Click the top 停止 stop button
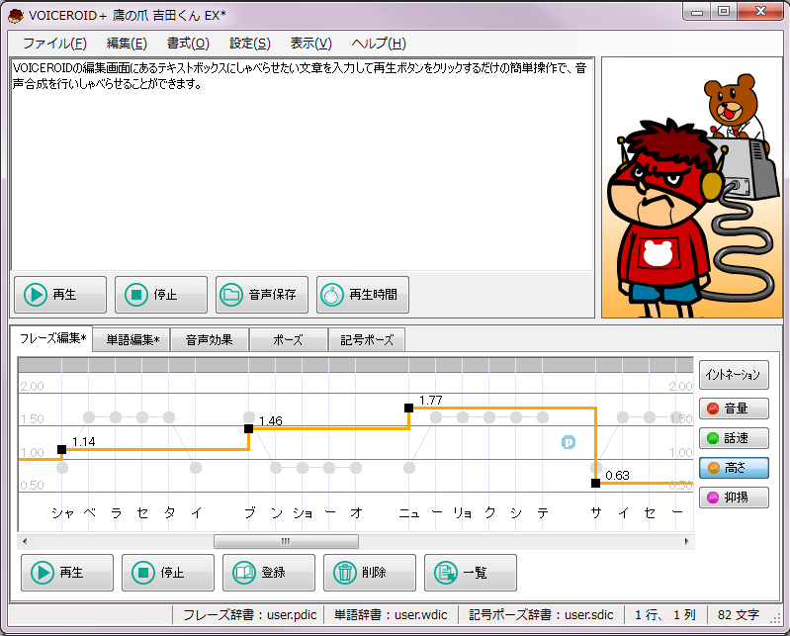The height and width of the screenshot is (636, 790). [161, 295]
